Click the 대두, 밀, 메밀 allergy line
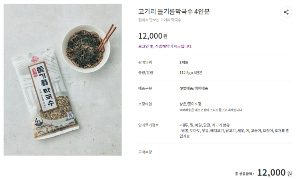Image resolution: width=297 pixels, height=179 pixels. [x=205, y=125]
